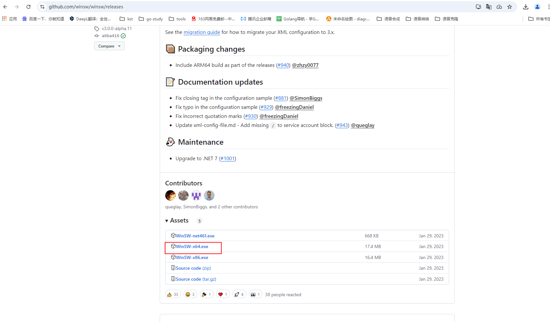Image resolution: width=550 pixels, height=322 pixels.
Task: Download WinSW-x86.exe
Action: (x=192, y=257)
